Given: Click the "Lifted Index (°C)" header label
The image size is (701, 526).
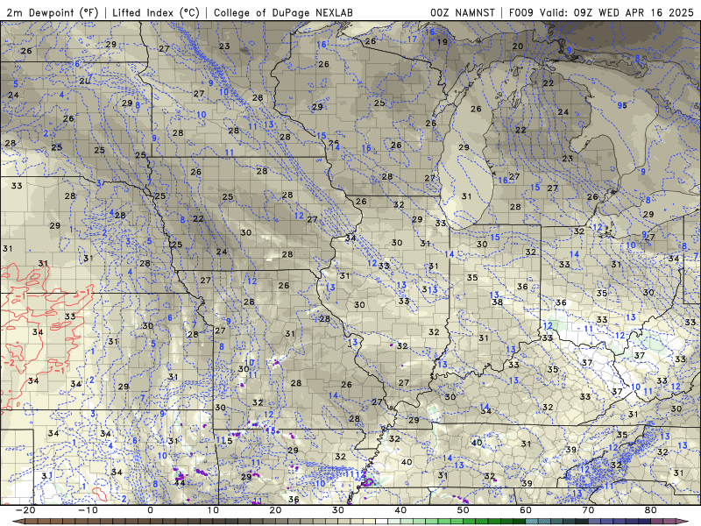Looking at the screenshot, I should pyautogui.click(x=156, y=12).
